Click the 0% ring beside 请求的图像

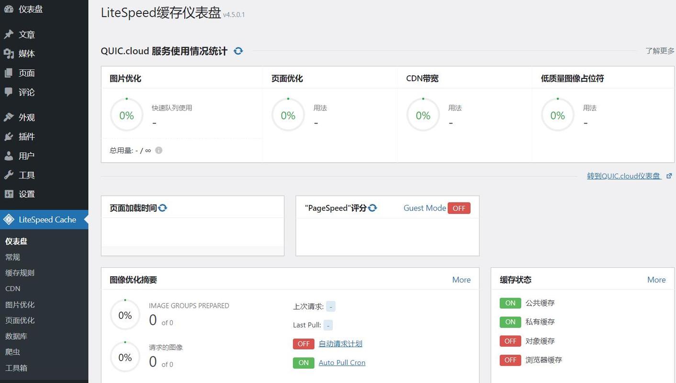(x=125, y=357)
